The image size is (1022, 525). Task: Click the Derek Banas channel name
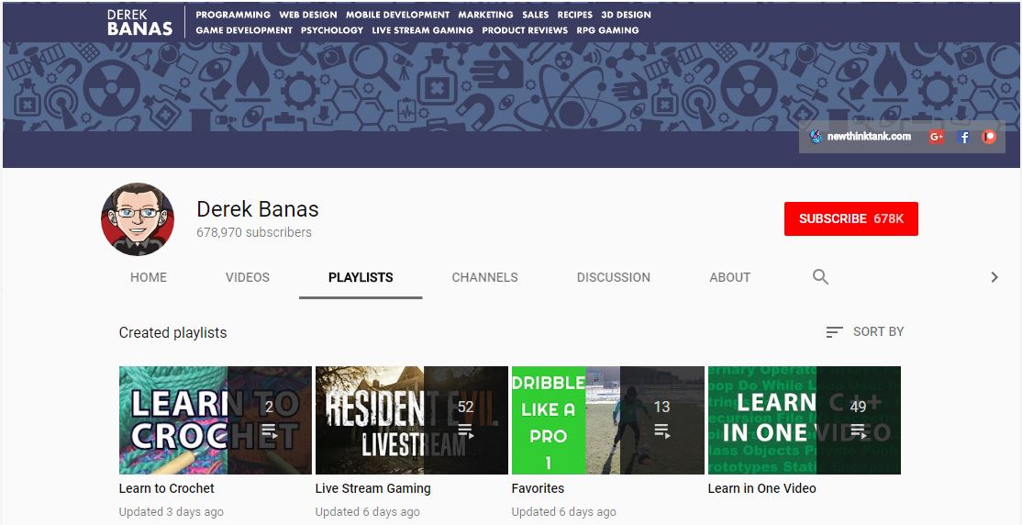[x=258, y=209]
